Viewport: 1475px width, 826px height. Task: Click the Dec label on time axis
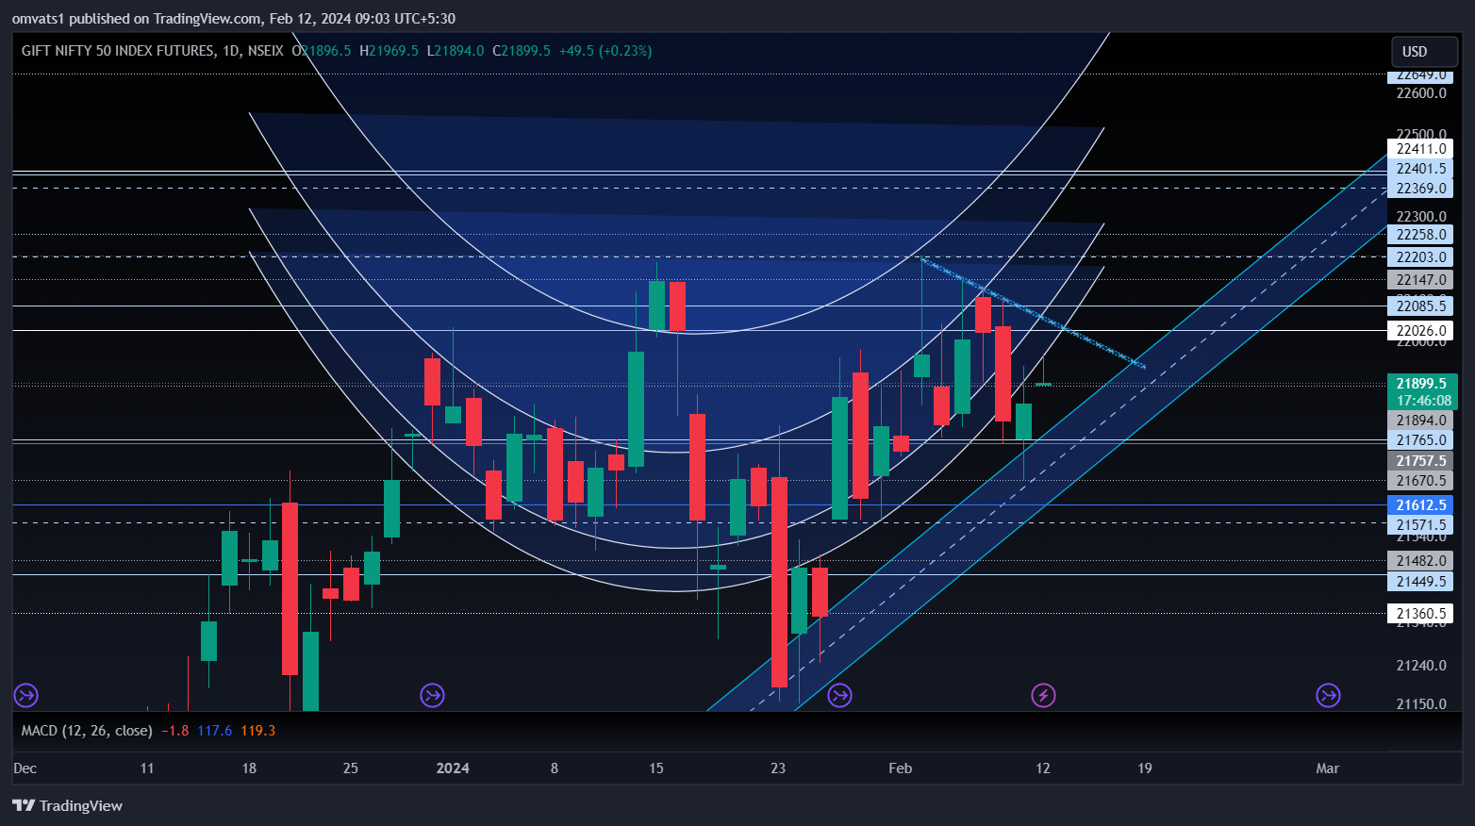[25, 768]
